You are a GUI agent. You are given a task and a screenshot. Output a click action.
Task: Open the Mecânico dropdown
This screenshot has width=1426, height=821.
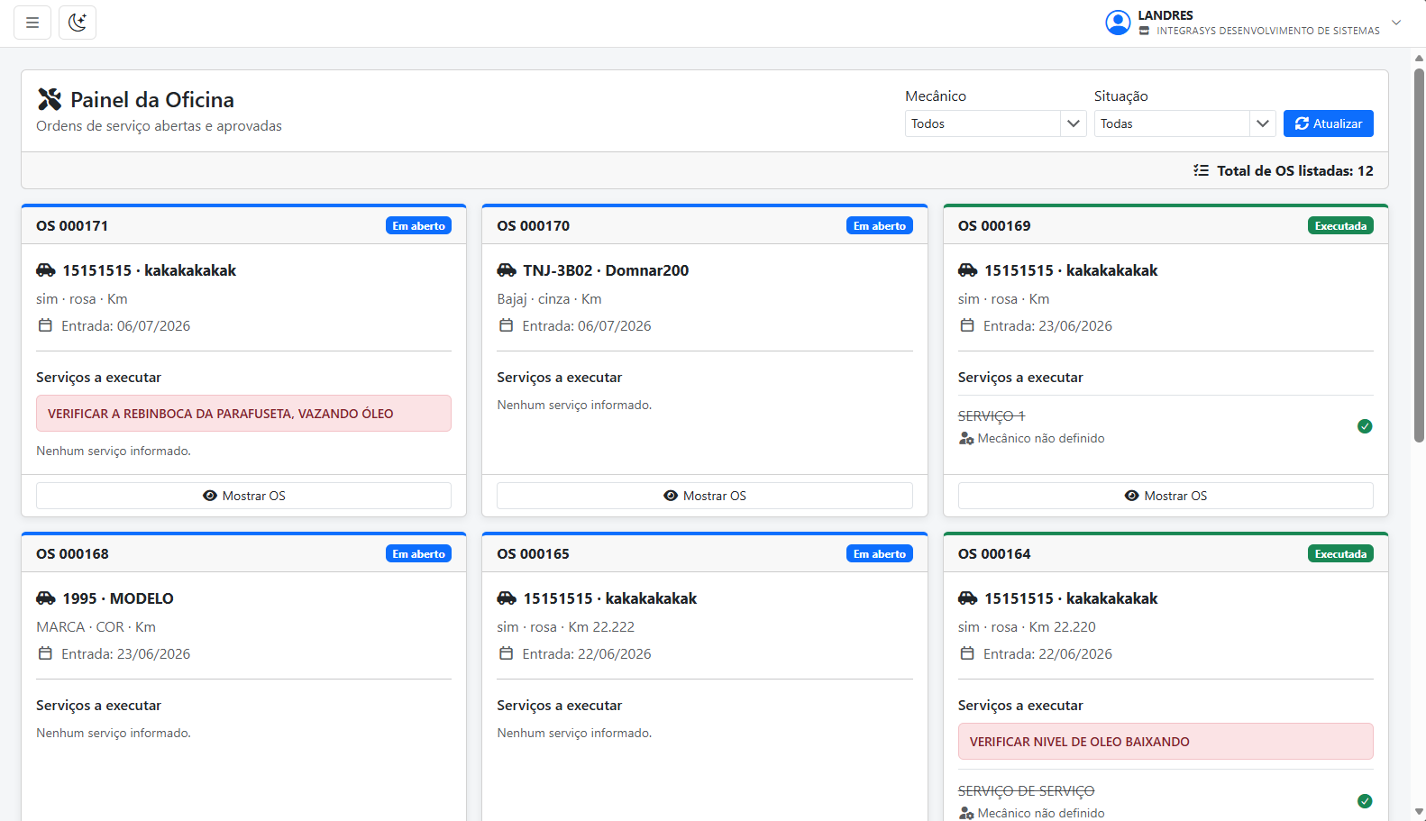(x=995, y=123)
